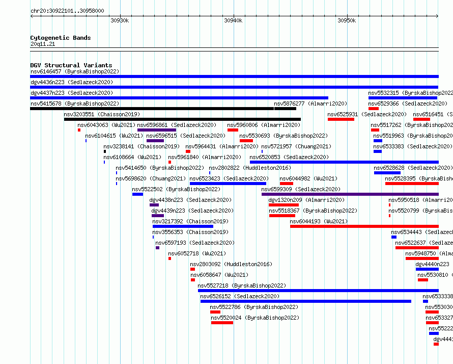Screen dimensions: 453x364
Task: Click the nsv6597193 (Sedlazeck2020) label
Action: click(195, 243)
